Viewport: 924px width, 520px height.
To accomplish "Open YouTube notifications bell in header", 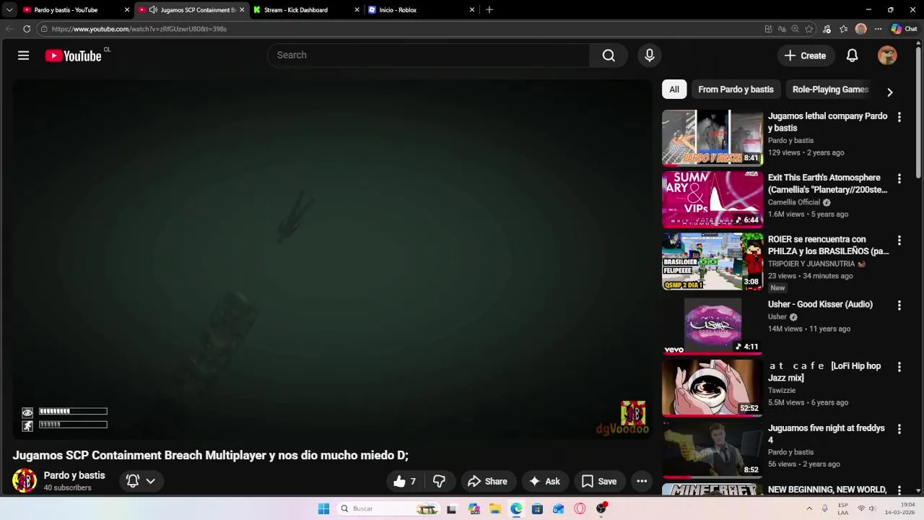I will pos(852,56).
